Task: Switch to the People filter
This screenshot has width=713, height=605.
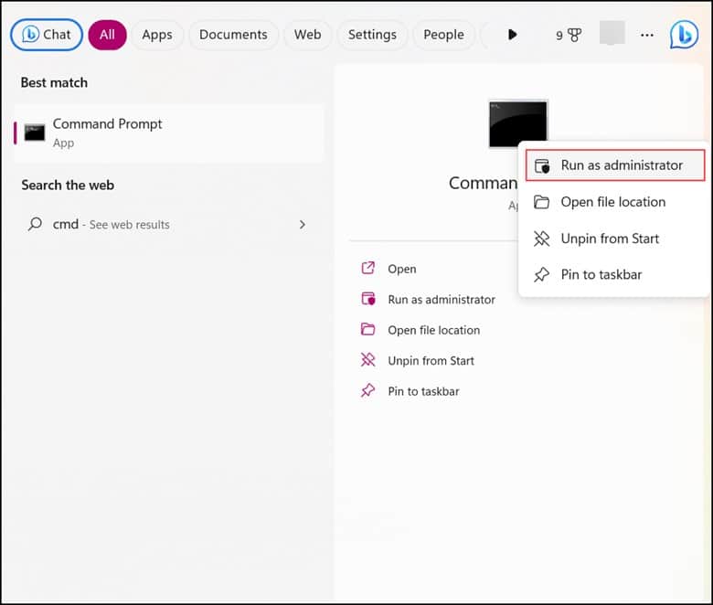Action: pos(444,35)
